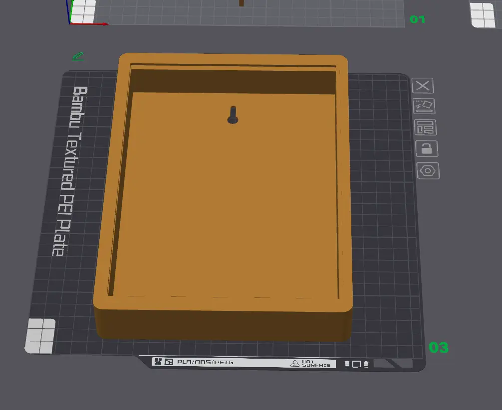The height and width of the screenshot is (410, 502).
Task: Select the orange tray model
Action: click(225, 199)
